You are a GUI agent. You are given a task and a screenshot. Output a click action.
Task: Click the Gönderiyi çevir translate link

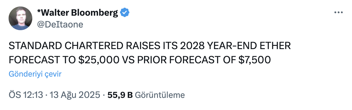click(35, 74)
